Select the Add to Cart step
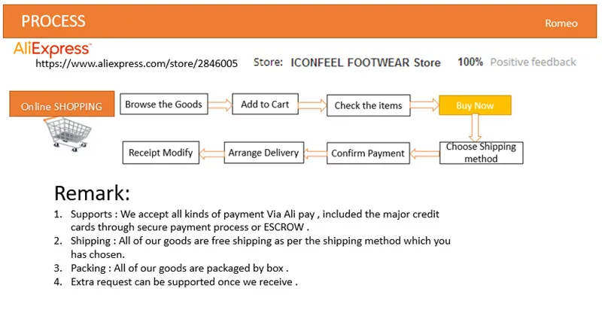Viewport: 602px width, 322px height. tap(266, 104)
